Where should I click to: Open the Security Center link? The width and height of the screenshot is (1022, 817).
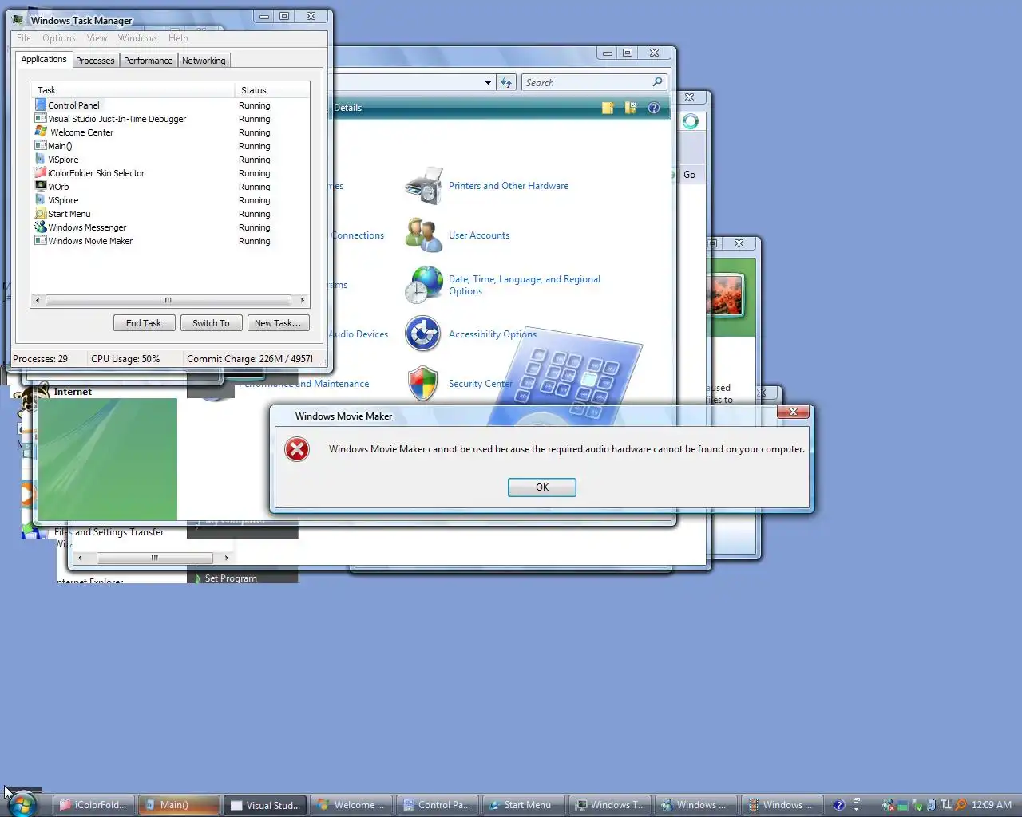481,384
